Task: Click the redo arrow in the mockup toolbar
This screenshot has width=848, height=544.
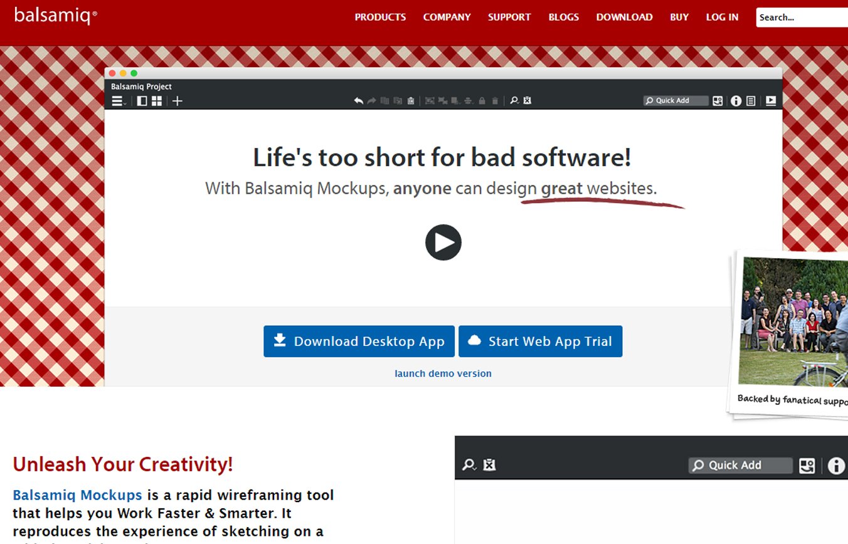Action: click(x=371, y=101)
